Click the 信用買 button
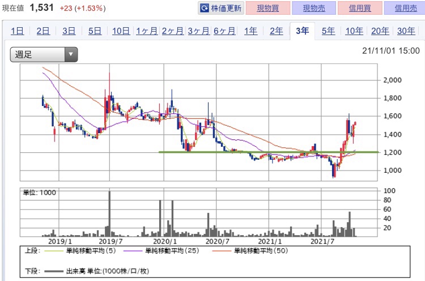 (360, 8)
